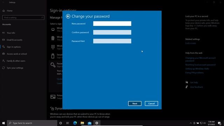
Task: Select the Windows Hello PIN keypad icon
Action: pyautogui.click(x=53, y=47)
